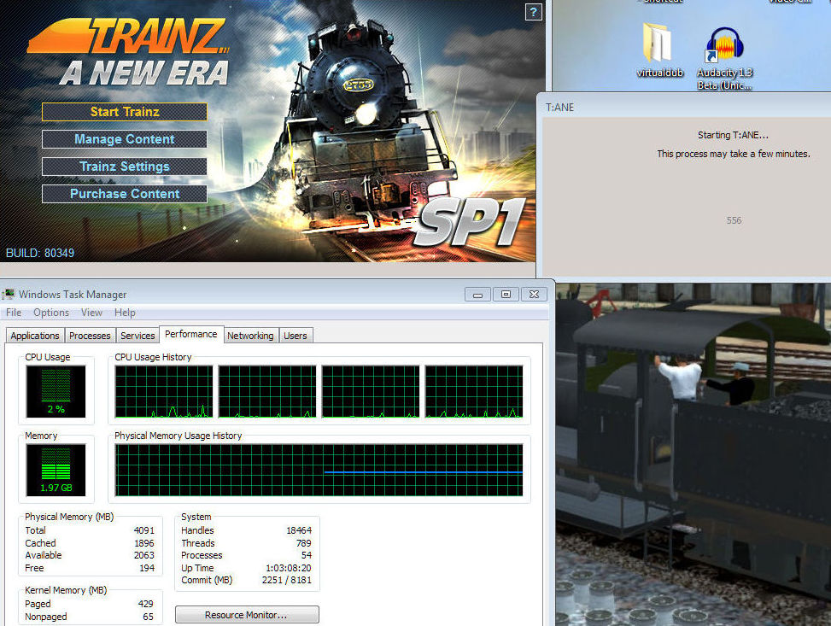831x626 pixels.
Task: Switch to the Services tab
Action: click(x=138, y=336)
